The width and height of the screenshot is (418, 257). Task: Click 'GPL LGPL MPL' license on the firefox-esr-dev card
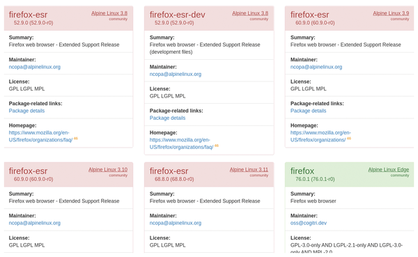coord(167,96)
